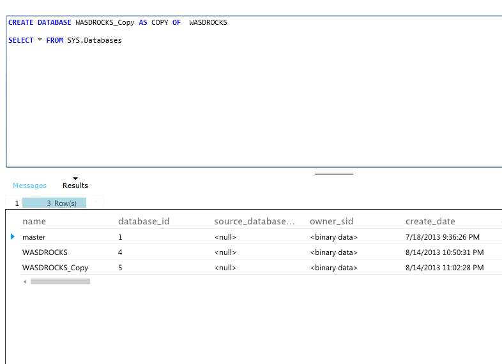Select the WASDROCKS_Copy name cell
The width and height of the screenshot is (502, 364).
55,268
